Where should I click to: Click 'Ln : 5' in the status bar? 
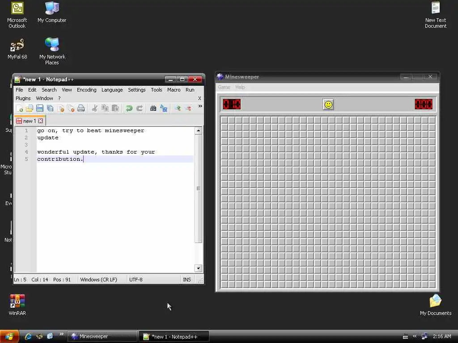(20, 280)
